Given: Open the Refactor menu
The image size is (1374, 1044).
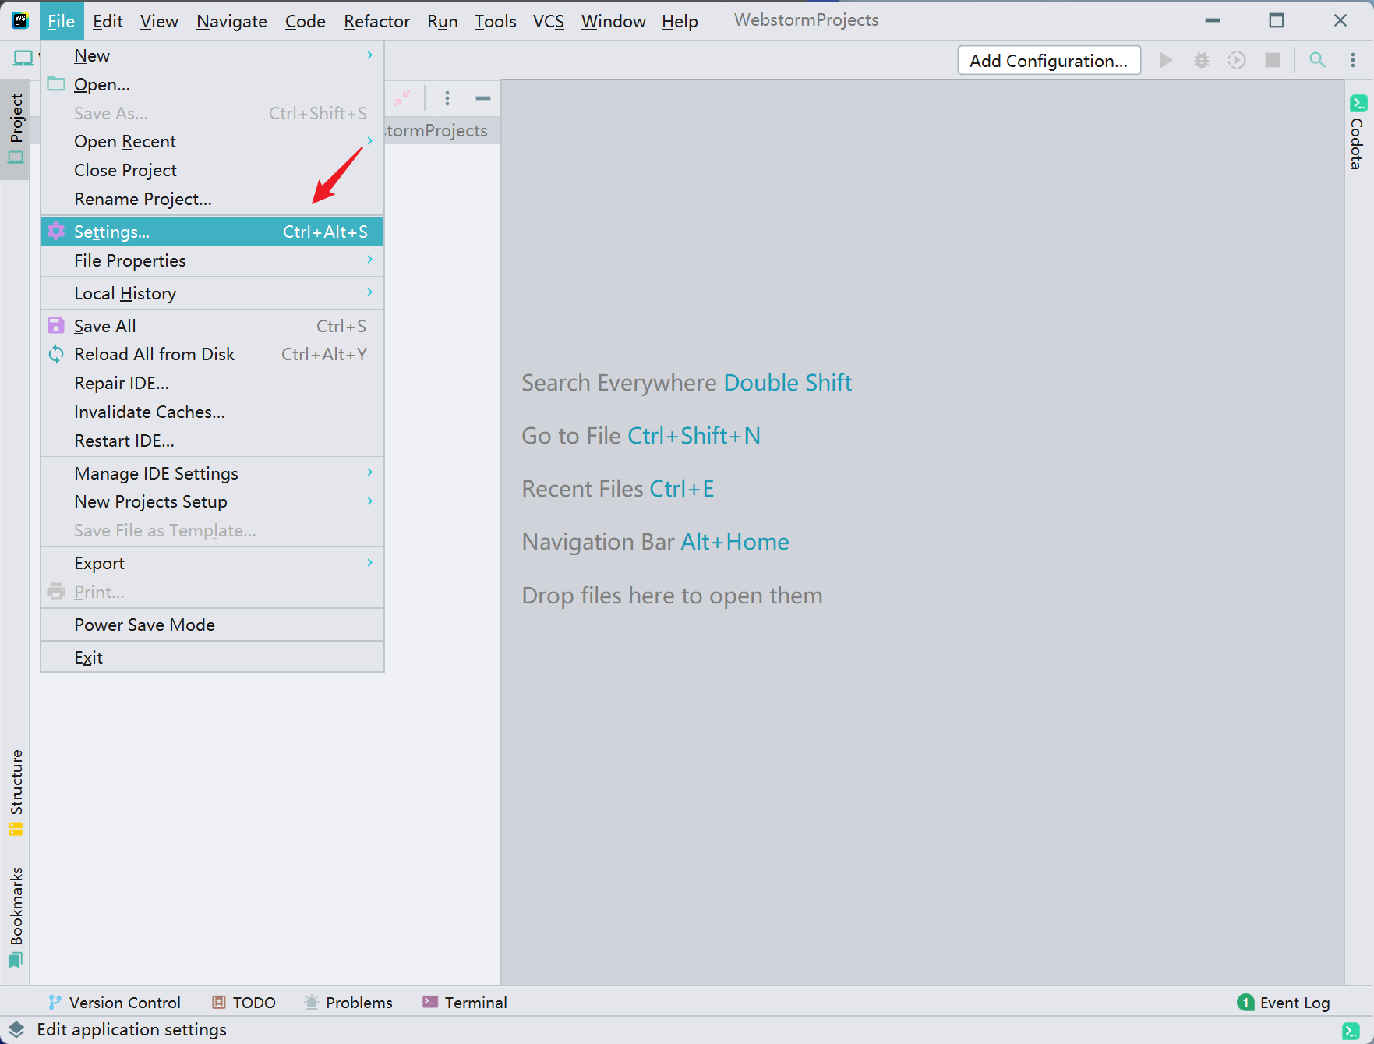Looking at the screenshot, I should pos(376,21).
